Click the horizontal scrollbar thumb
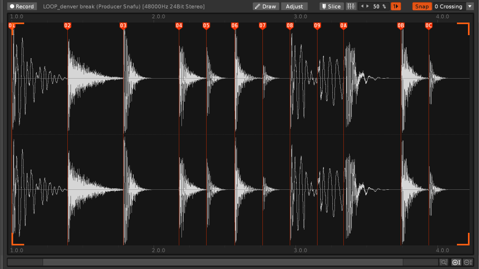479x269 pixels. (222, 262)
